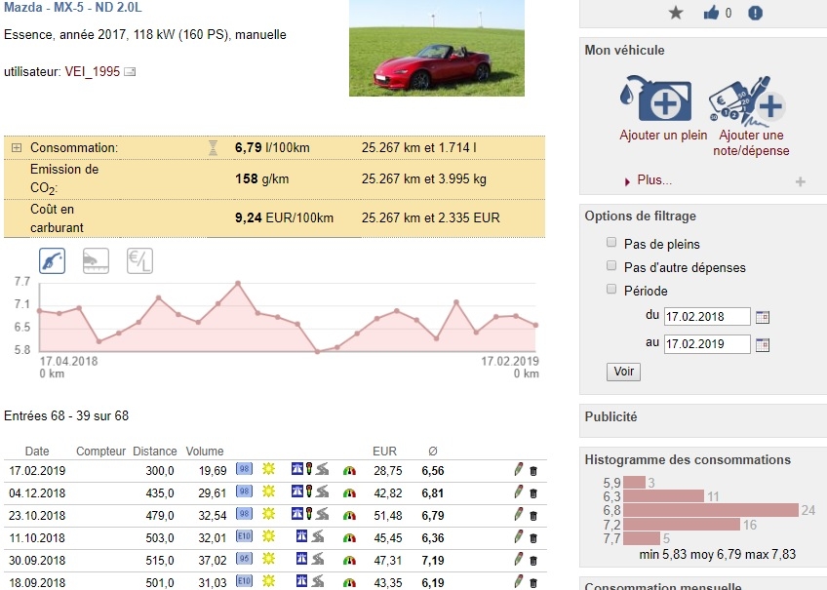
Task: Click 'min 5,83 moy 6,79 max 7,83' text
Action: (718, 555)
